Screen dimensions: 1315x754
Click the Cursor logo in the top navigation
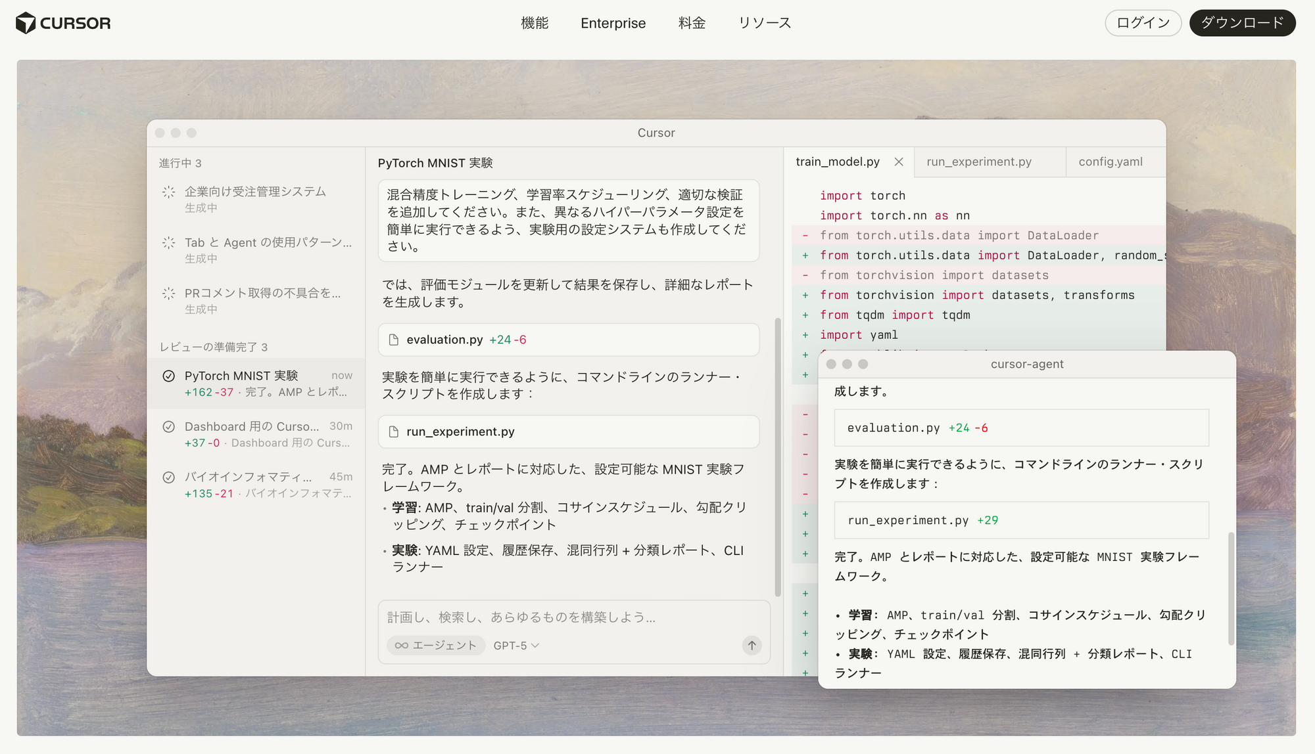tap(62, 22)
